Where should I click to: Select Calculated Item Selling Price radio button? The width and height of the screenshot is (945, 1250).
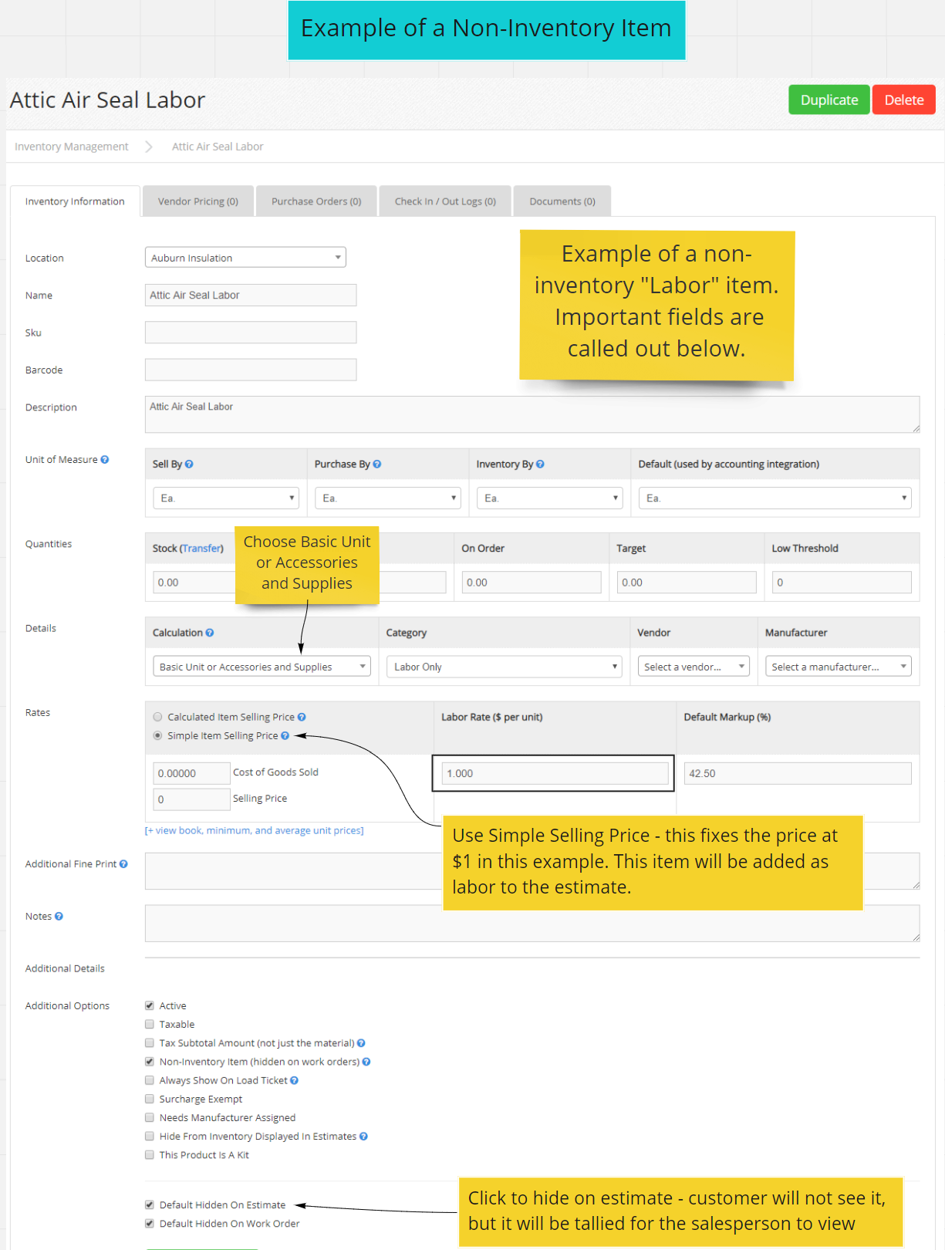(157, 717)
